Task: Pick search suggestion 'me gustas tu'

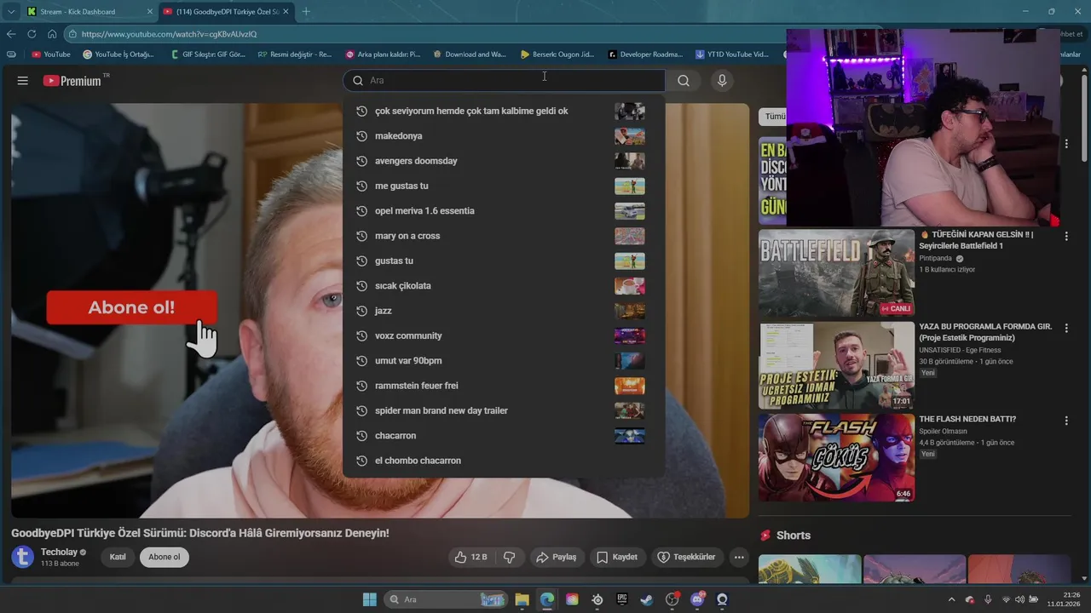Action: [504, 186]
